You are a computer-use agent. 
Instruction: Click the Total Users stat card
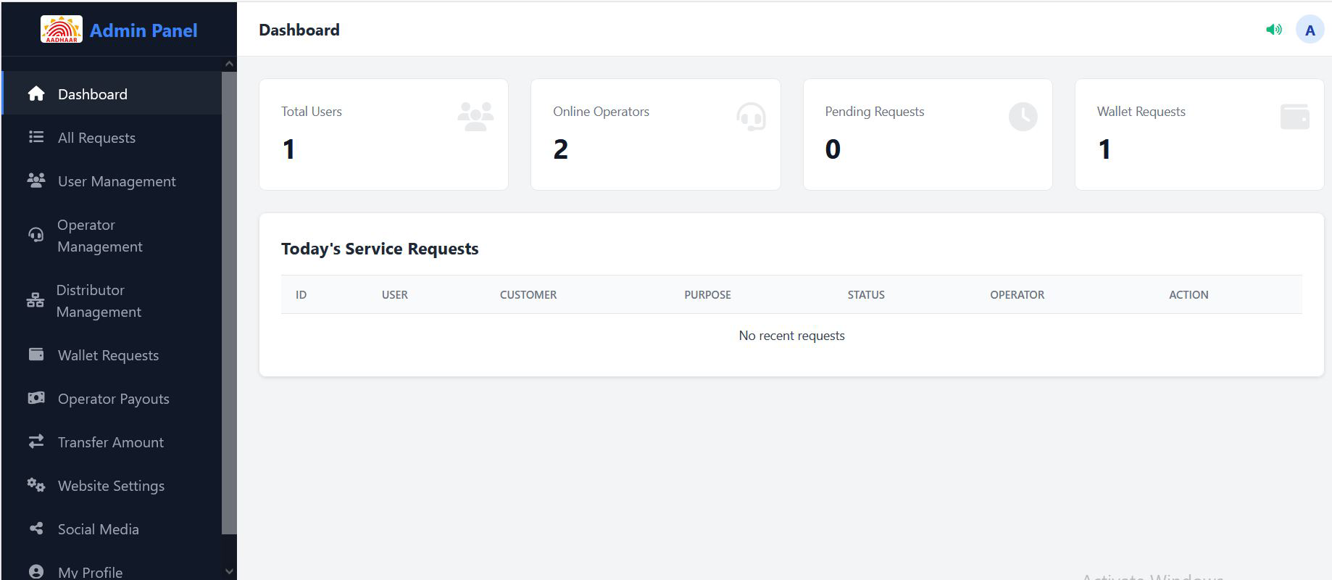(383, 134)
